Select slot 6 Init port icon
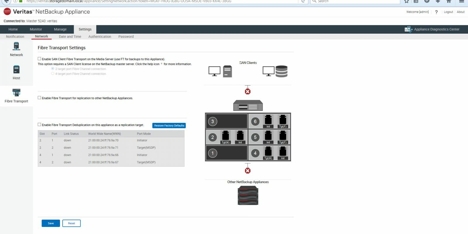 268,121
